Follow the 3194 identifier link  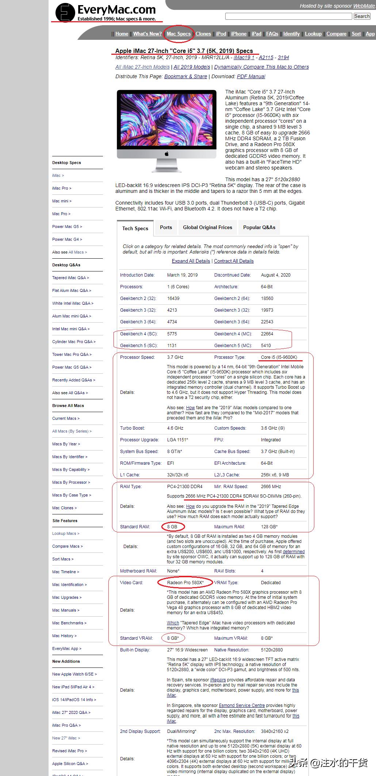(283, 57)
